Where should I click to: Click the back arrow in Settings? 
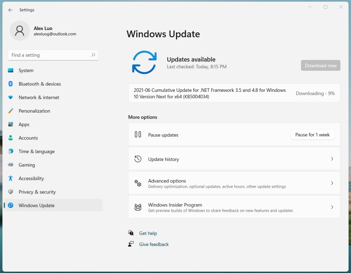[10, 10]
